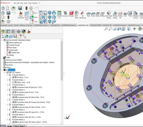Click black color square beside Operations
Viewport: 143px width, 127px height.
point(4,70)
